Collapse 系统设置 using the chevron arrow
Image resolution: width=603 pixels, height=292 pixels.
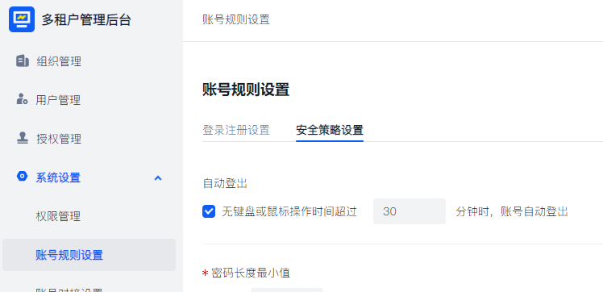158,177
